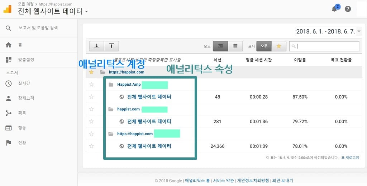The height and width of the screenshot is (186, 367).
Task: Click 모든 계정 breadcrumb
Action: (25, 4)
